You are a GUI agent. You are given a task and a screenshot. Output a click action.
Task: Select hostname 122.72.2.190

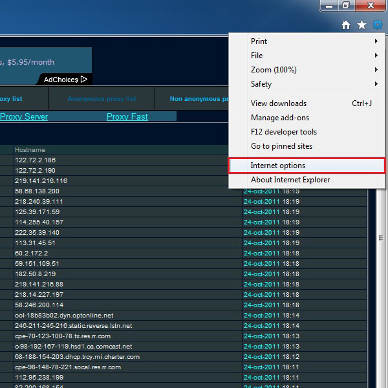point(35,171)
